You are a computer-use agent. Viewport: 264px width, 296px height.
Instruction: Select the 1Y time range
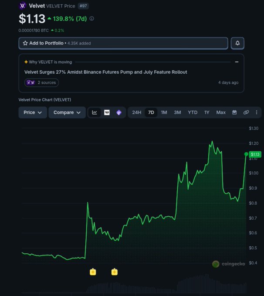pos(207,112)
